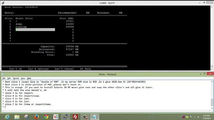Viewport: 214px width, 120px height.
Task: Click the network icon in system tray
Action: [x=195, y=117]
